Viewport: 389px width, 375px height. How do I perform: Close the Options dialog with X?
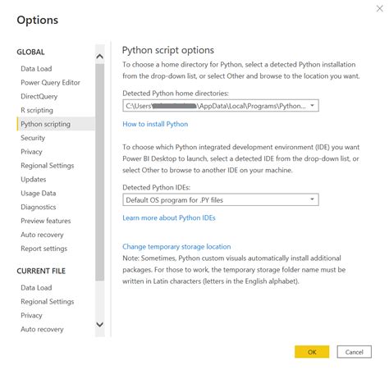[x=379, y=9]
